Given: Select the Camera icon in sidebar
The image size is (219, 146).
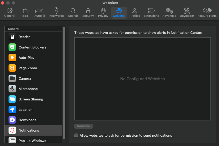Looking at the screenshot, I should pos(12,78).
